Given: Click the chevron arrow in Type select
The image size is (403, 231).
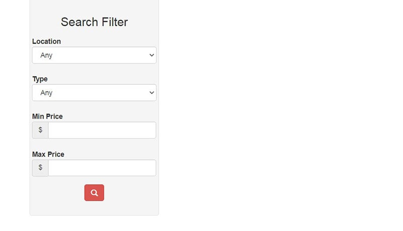Looking at the screenshot, I should [x=152, y=93].
